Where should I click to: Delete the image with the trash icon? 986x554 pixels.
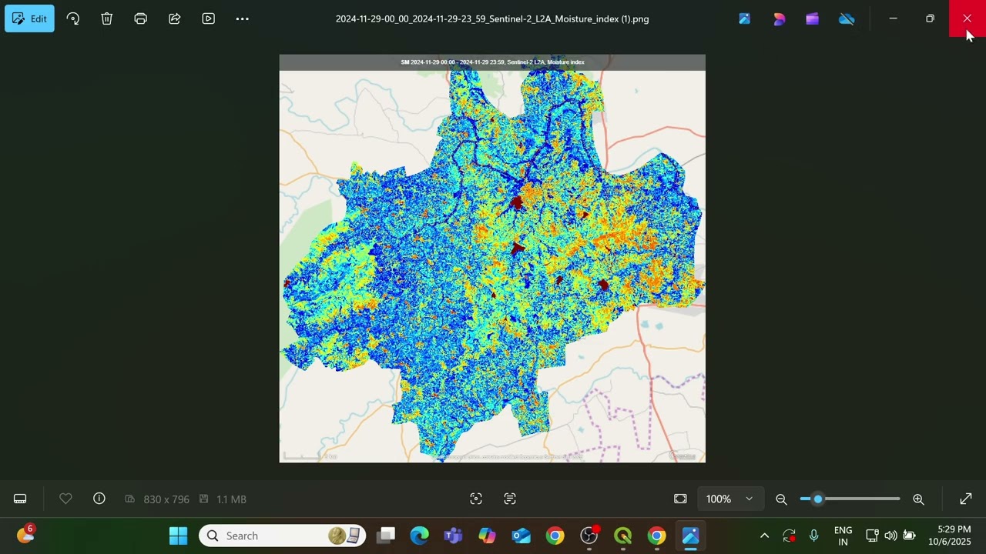(x=107, y=18)
